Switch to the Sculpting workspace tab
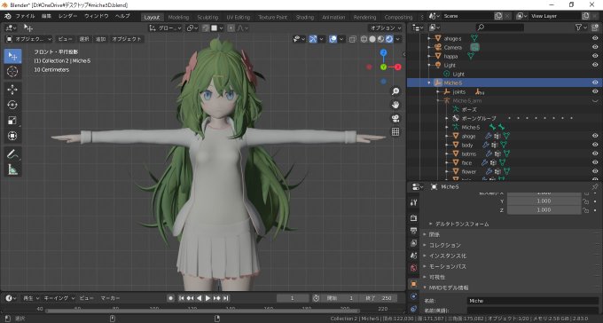Image resolution: width=603 pixels, height=323 pixels. point(208,17)
